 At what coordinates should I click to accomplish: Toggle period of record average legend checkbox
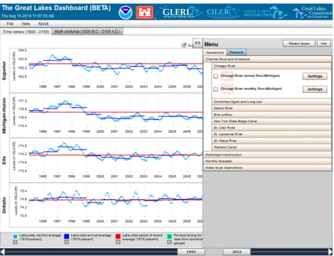point(118,242)
